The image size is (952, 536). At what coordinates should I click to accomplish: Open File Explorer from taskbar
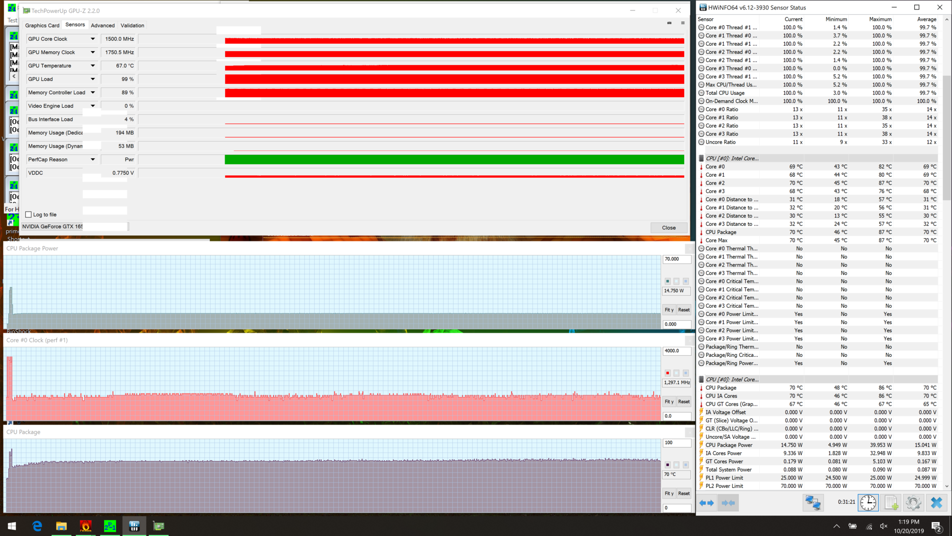pos(61,526)
